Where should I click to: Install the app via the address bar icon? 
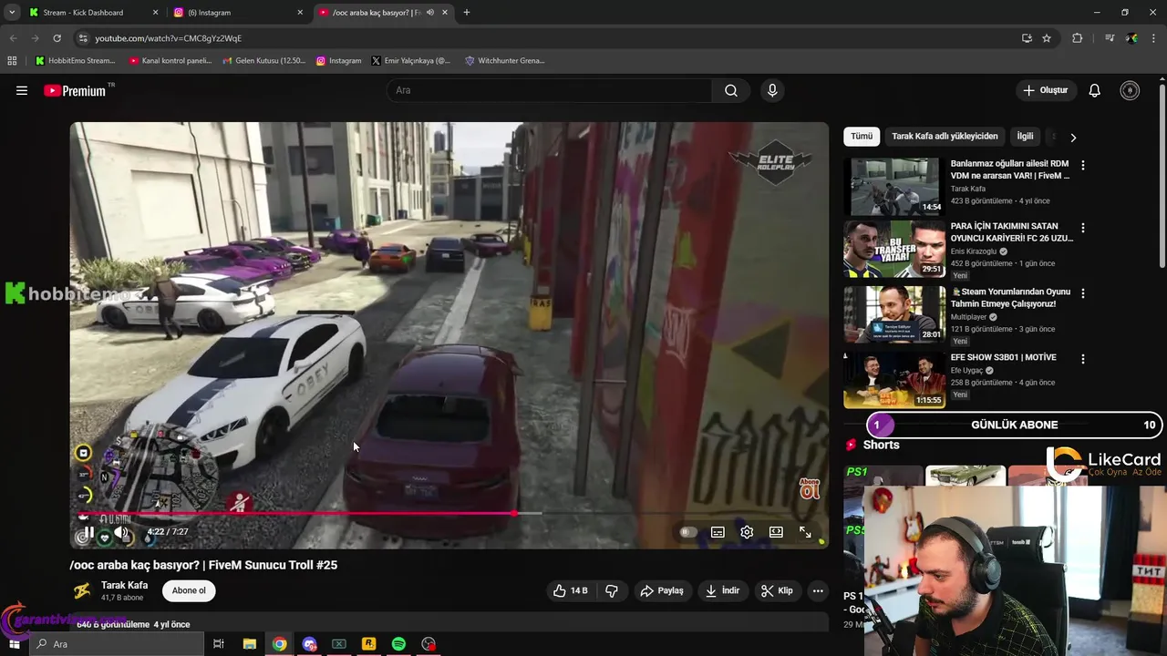click(1027, 38)
